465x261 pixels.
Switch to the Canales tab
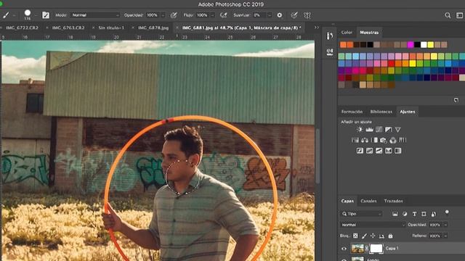click(368, 201)
